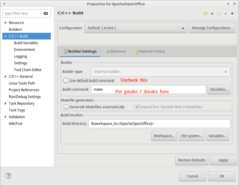
Task: Click the forward navigation arrow icon
Action: tap(219, 13)
